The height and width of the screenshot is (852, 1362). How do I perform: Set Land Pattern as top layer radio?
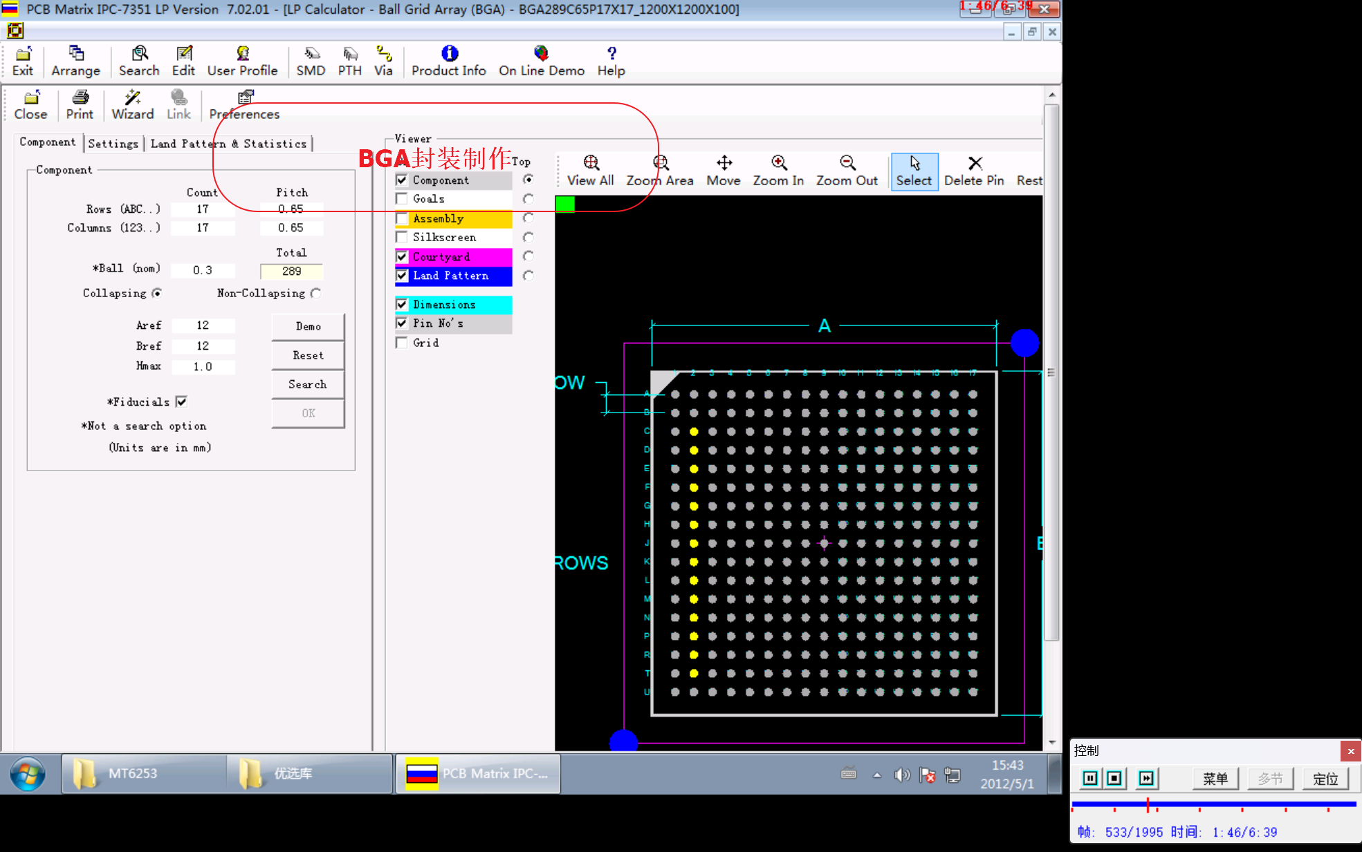(x=528, y=275)
